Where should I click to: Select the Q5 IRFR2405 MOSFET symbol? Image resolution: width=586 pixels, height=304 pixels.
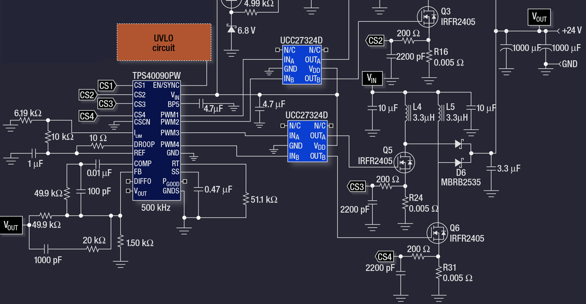[404, 163]
